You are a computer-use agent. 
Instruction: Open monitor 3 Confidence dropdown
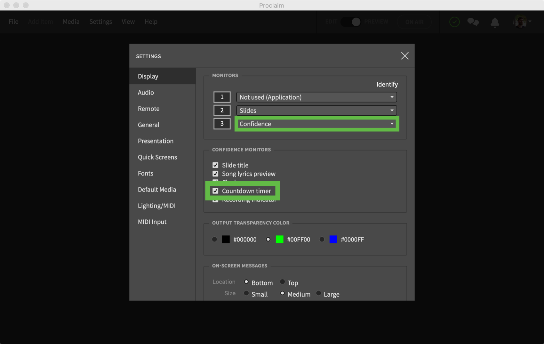click(316, 124)
